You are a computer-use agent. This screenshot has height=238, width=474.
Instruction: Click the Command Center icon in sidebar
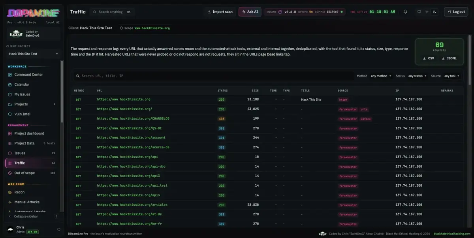(x=10, y=75)
